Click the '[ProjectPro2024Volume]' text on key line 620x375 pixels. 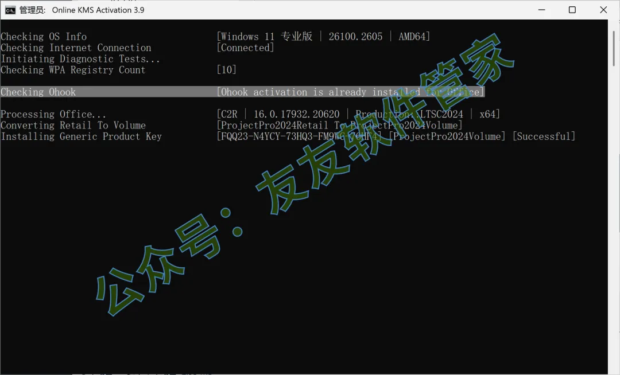tap(447, 136)
